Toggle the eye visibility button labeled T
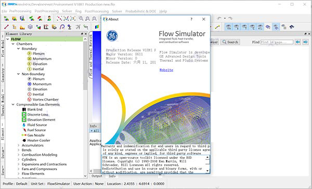 244,26
